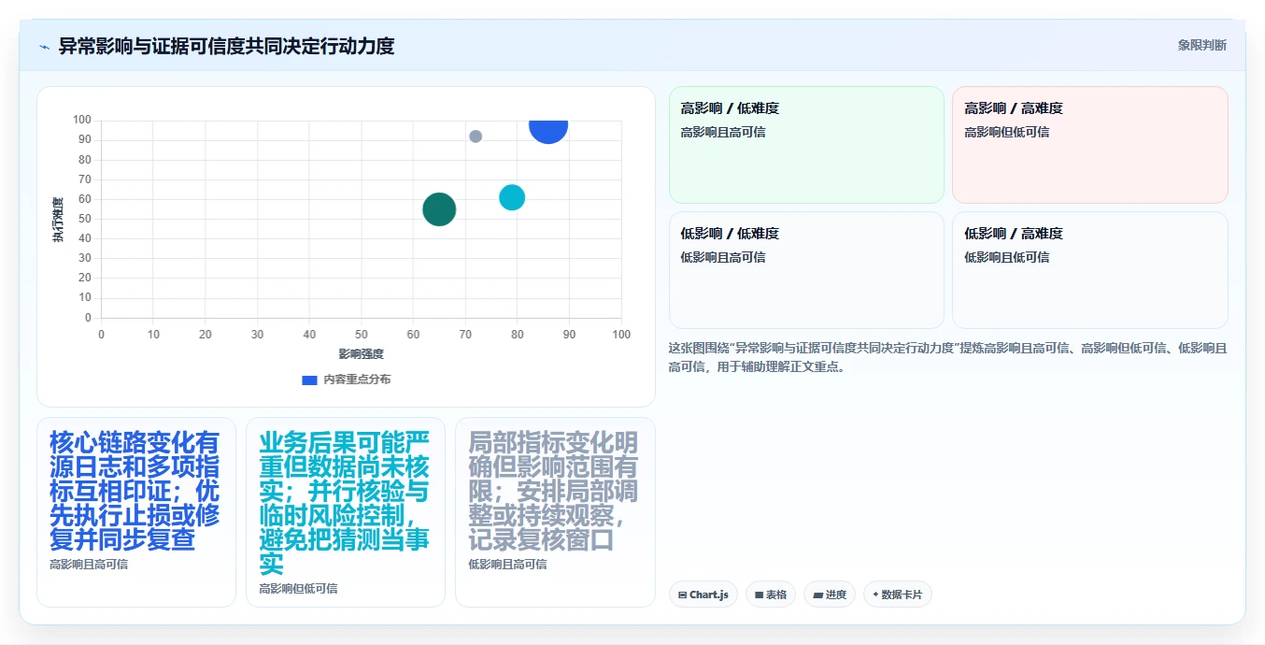Screen dimensions: 1265x645
Task: Click the 影响强度 x-axis title
Action: 362,354
